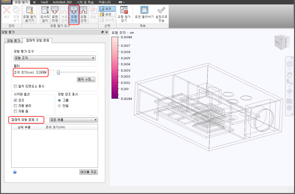295x194 pixels.
Task: Click the 조각 크기(cm) input field
Action: (45, 72)
